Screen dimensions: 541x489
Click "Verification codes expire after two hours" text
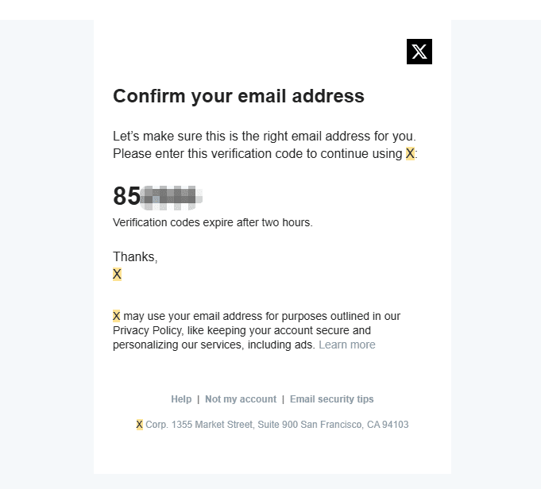[213, 222]
